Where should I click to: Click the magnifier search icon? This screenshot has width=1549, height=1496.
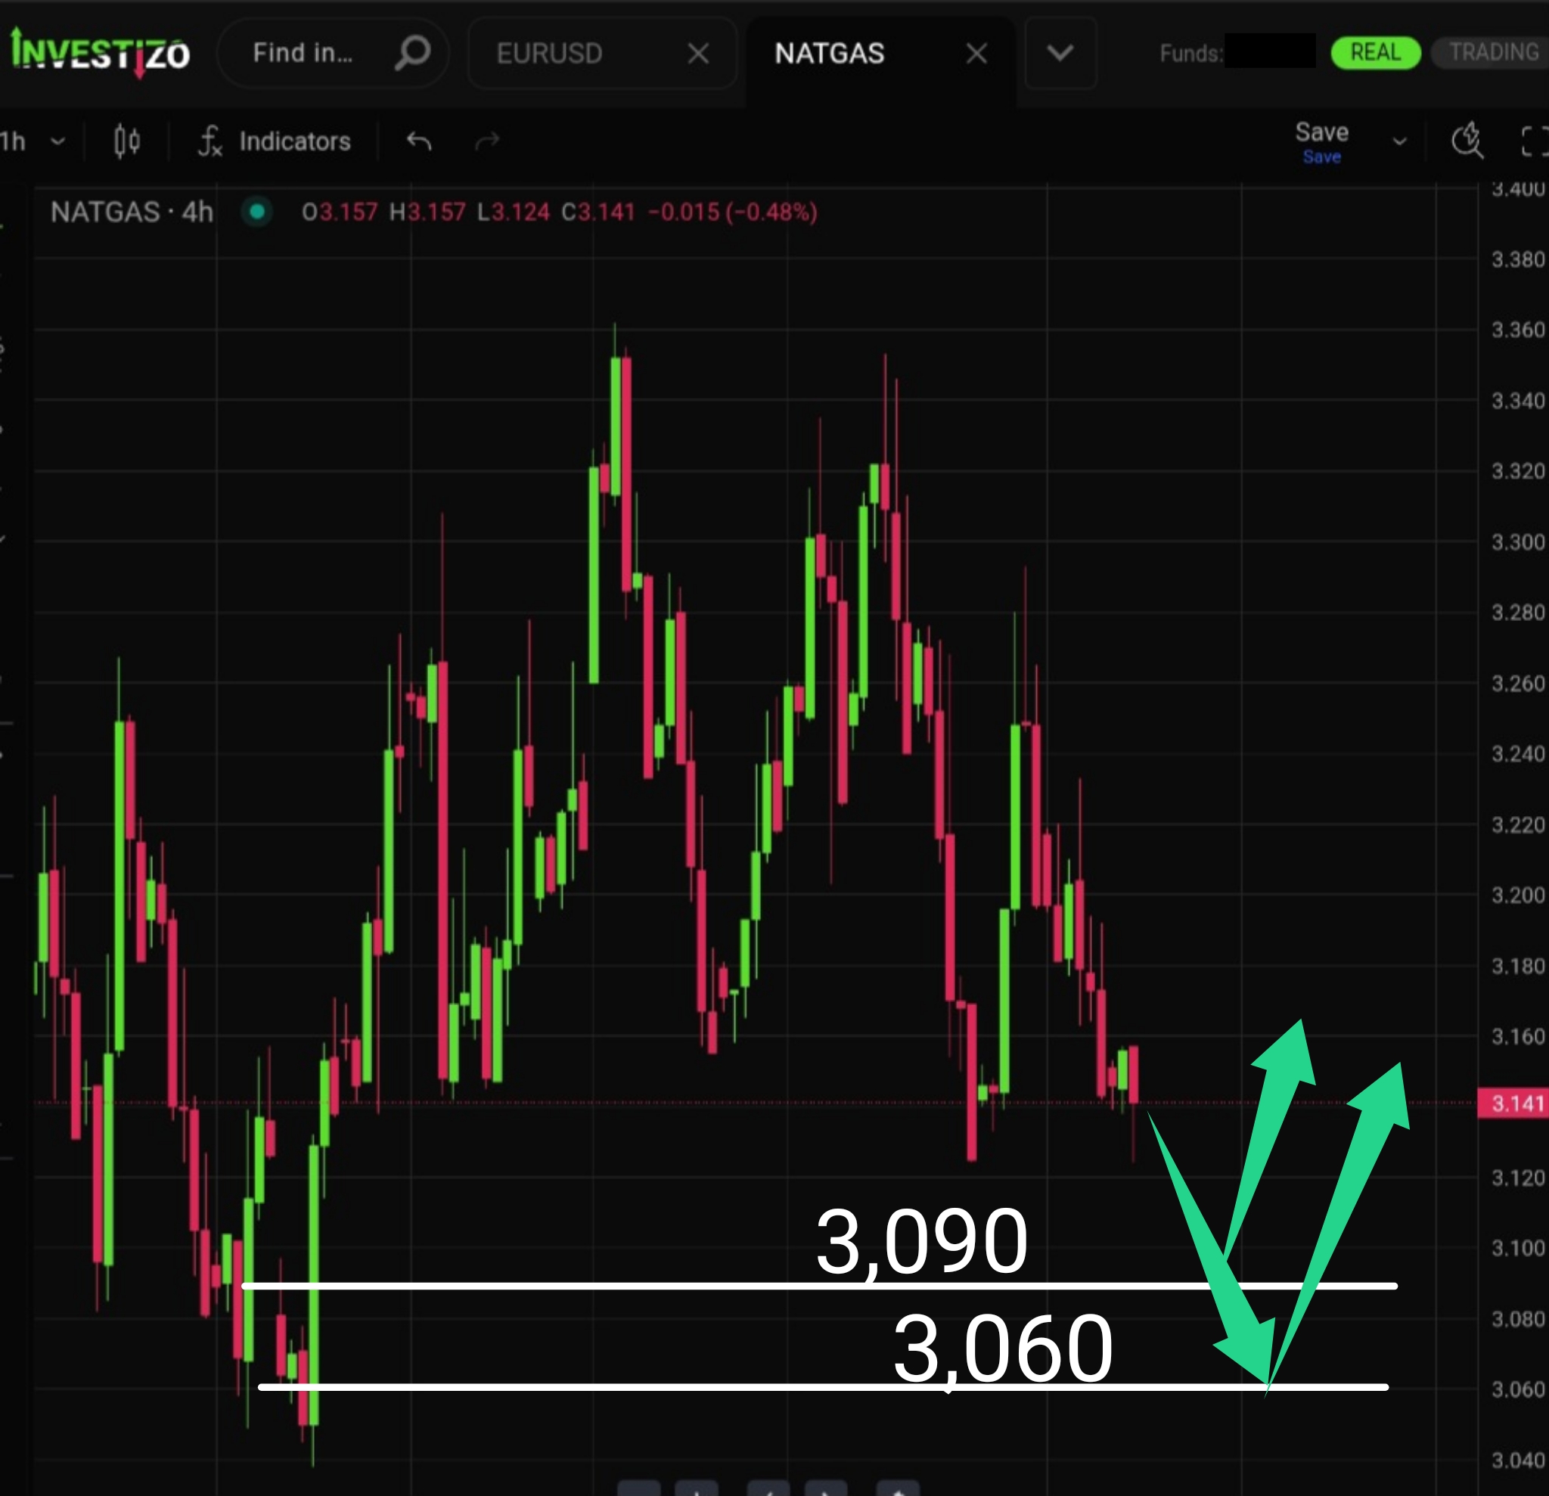pos(411,53)
